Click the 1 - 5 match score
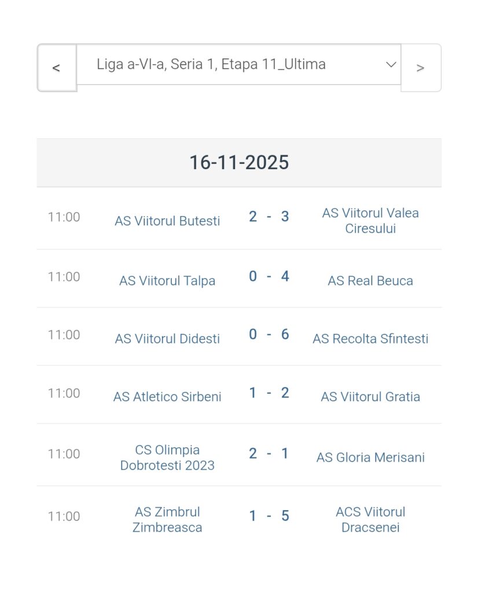478x593 pixels. (269, 516)
